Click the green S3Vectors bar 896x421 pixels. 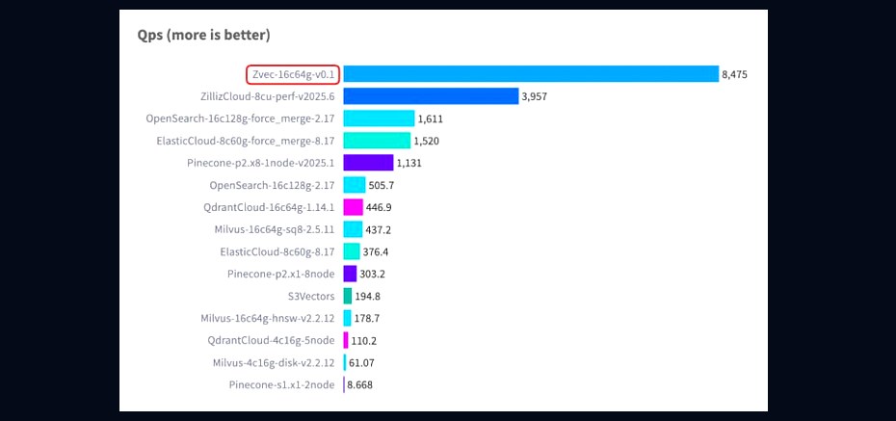(348, 296)
